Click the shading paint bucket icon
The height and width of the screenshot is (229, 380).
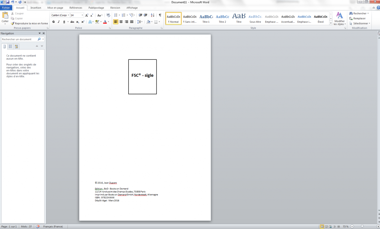pos(148,22)
